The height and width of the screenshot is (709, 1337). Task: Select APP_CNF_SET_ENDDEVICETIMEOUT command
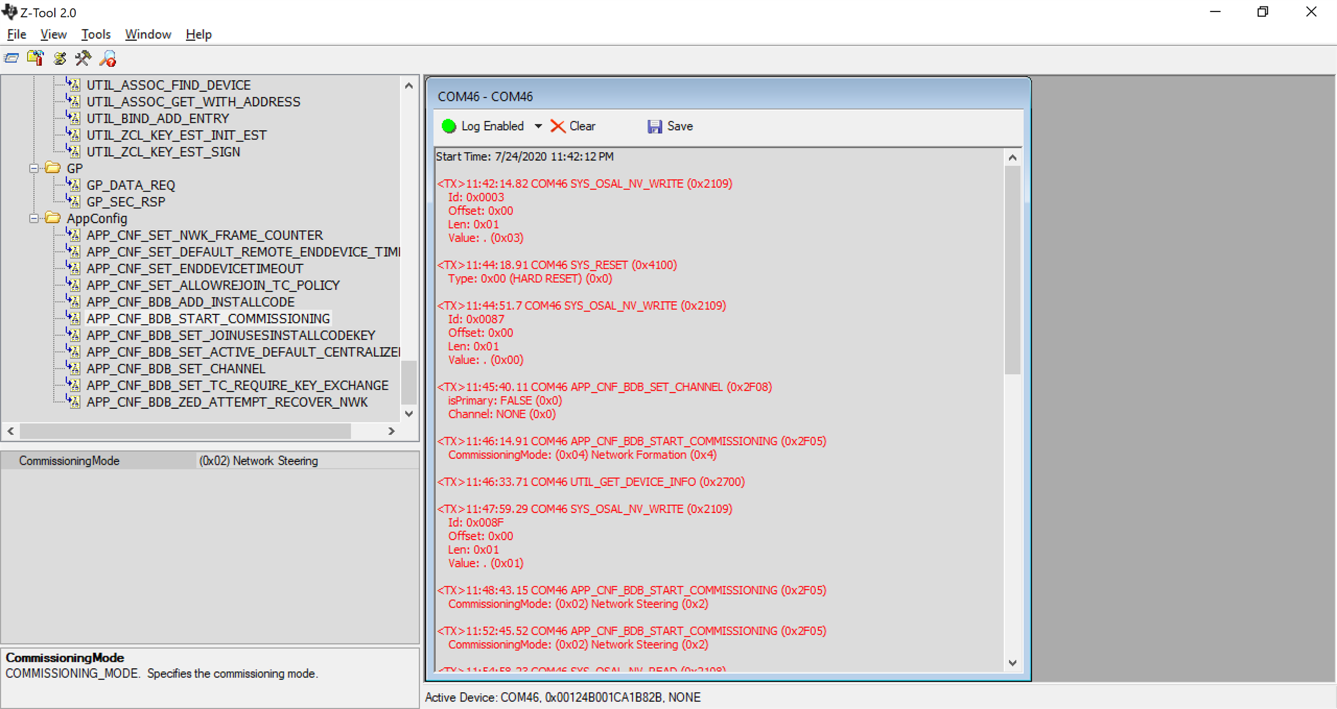pos(195,269)
